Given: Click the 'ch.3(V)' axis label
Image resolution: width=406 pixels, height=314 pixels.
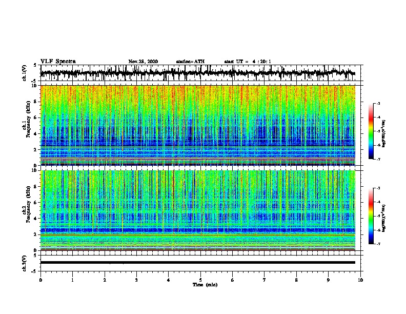Looking at the screenshot, I should [25, 264].
